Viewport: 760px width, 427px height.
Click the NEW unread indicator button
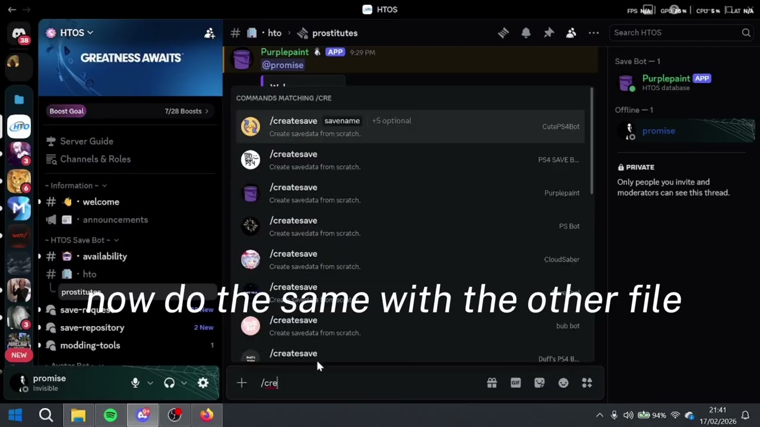click(19, 355)
